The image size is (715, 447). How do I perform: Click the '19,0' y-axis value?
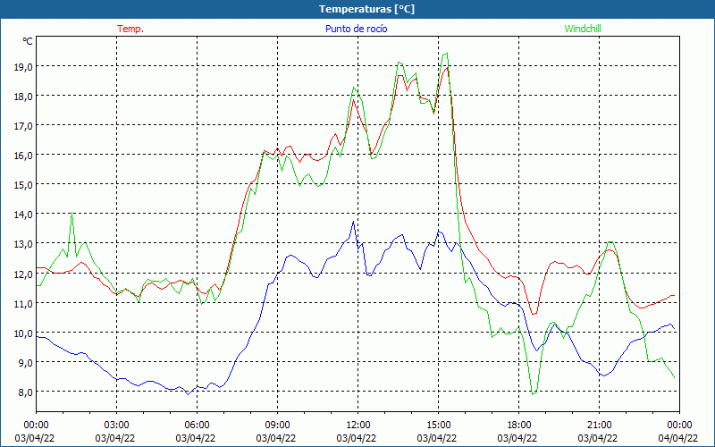coord(23,66)
